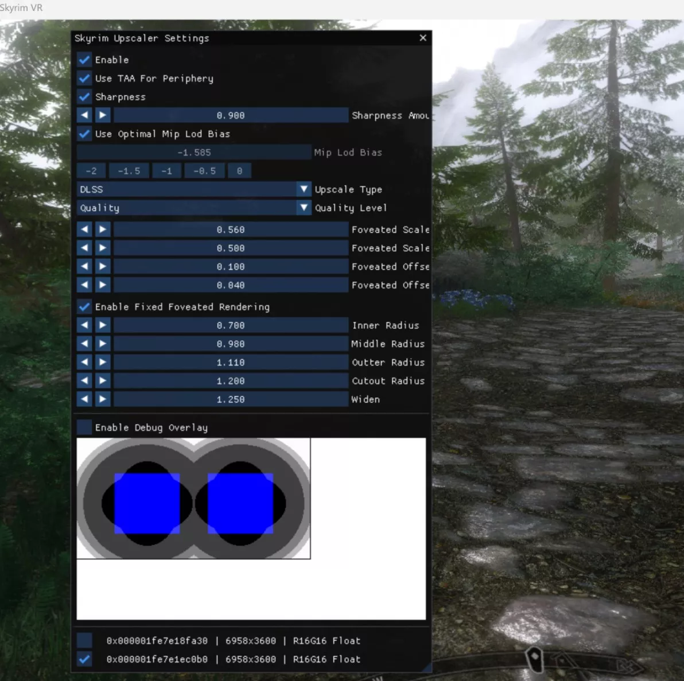684x681 pixels.
Task: Click left arrow beside Foveated Offset 0.040
Action: 84,285
